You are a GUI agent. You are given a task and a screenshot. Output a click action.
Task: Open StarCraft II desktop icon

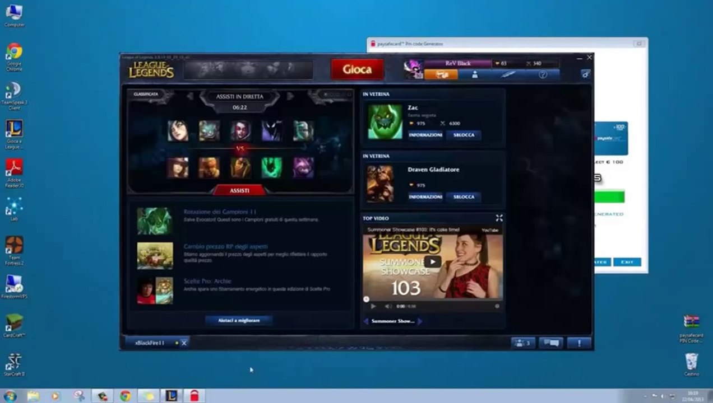coord(14,364)
